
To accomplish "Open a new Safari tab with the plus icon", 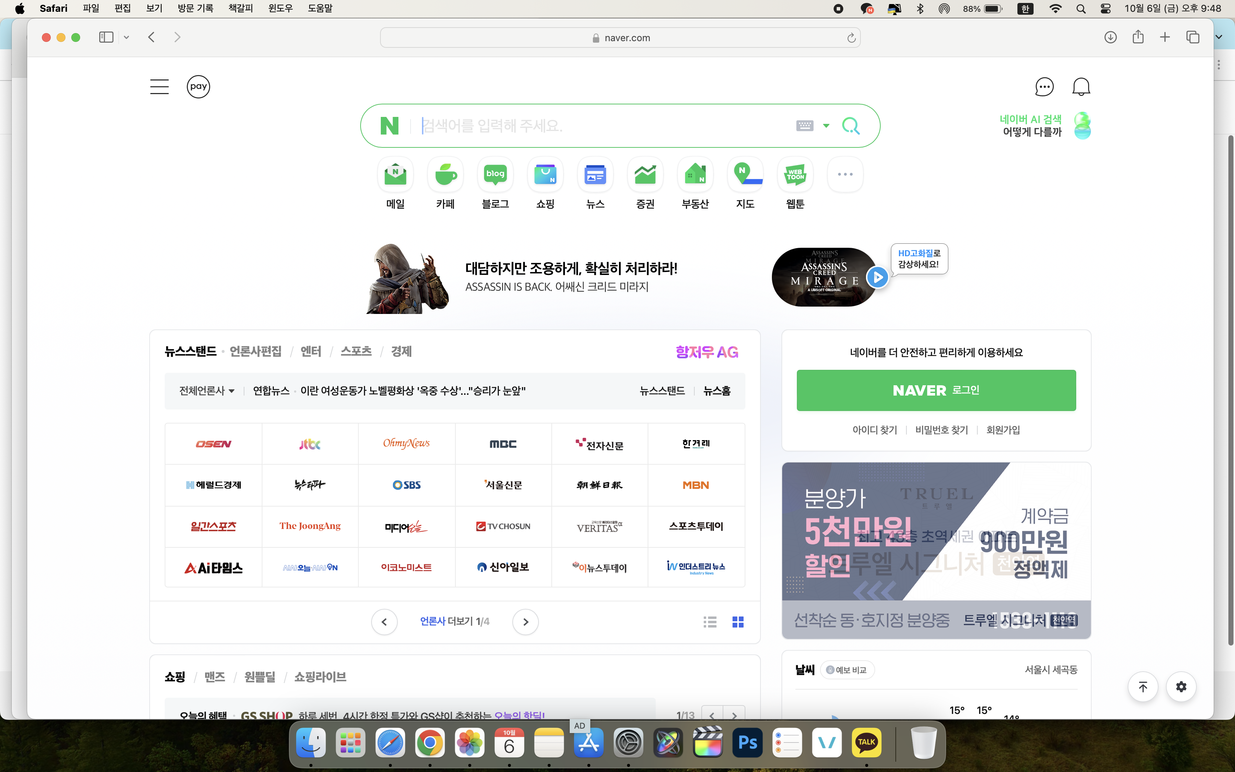I will pos(1165,37).
